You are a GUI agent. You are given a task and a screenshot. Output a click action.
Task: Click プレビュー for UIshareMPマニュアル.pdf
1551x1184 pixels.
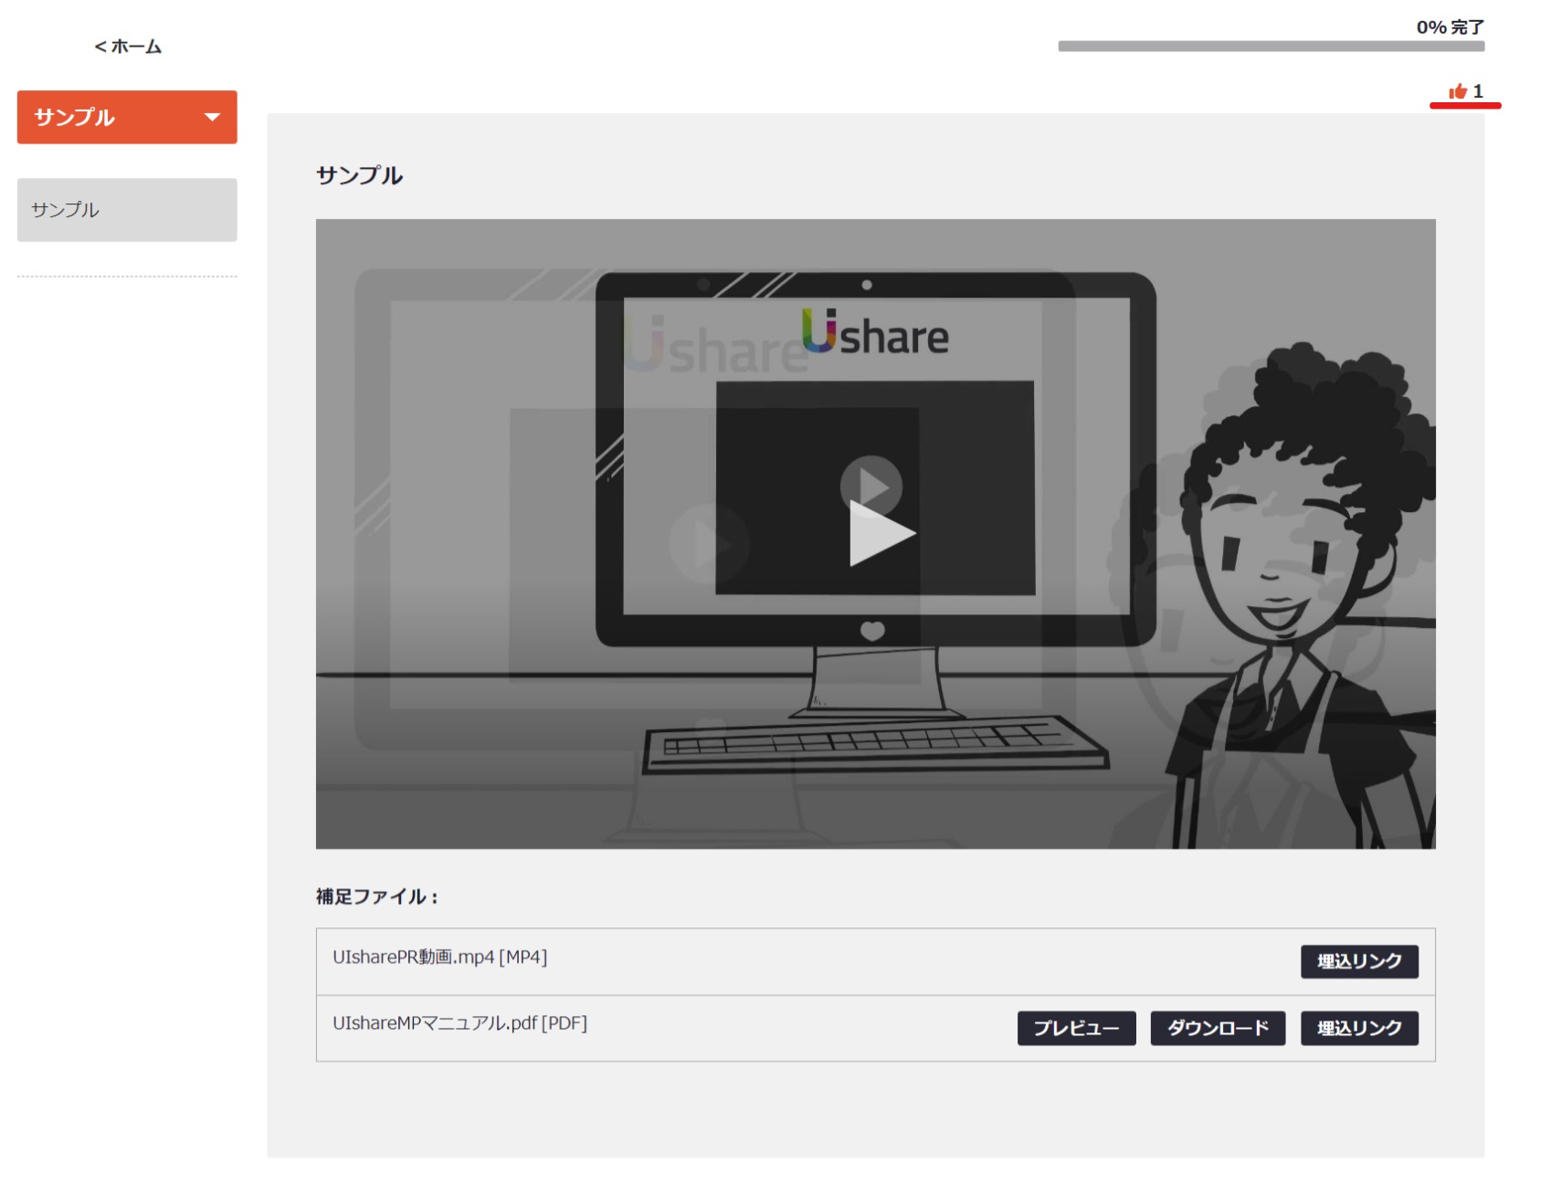(x=1076, y=1028)
